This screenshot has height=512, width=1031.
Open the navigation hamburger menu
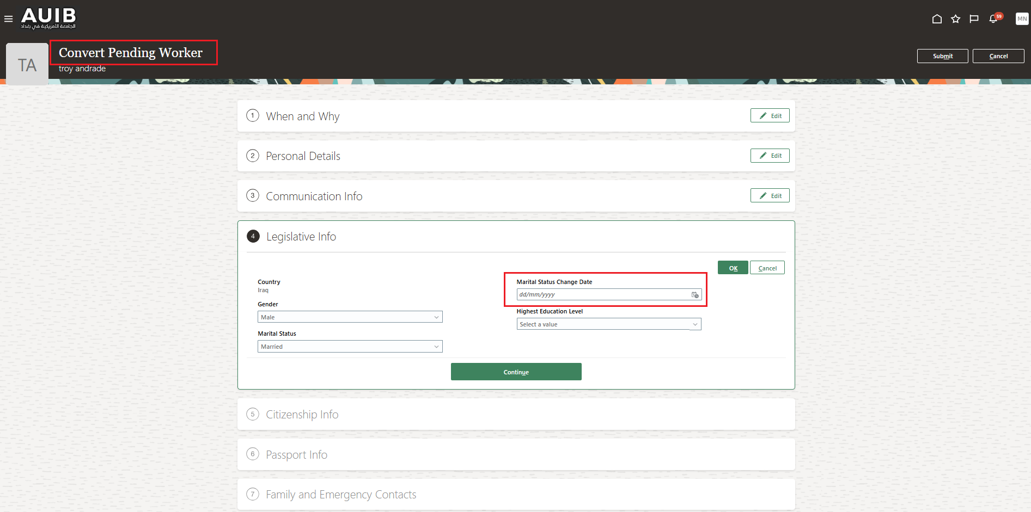8,18
